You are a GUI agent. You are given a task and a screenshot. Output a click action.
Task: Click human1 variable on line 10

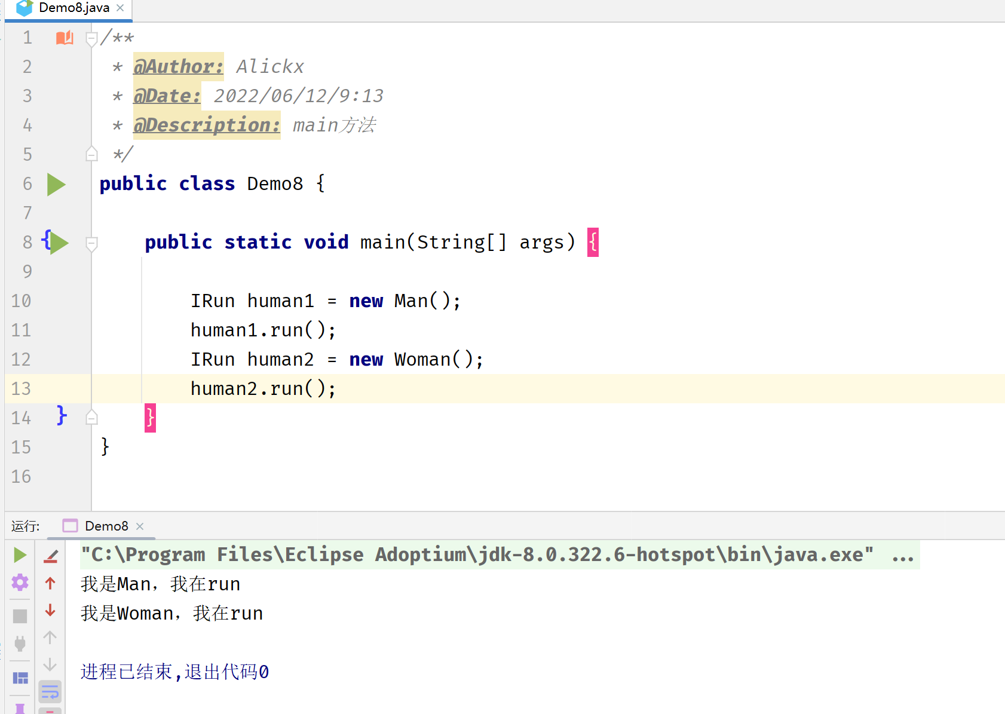[x=280, y=301]
